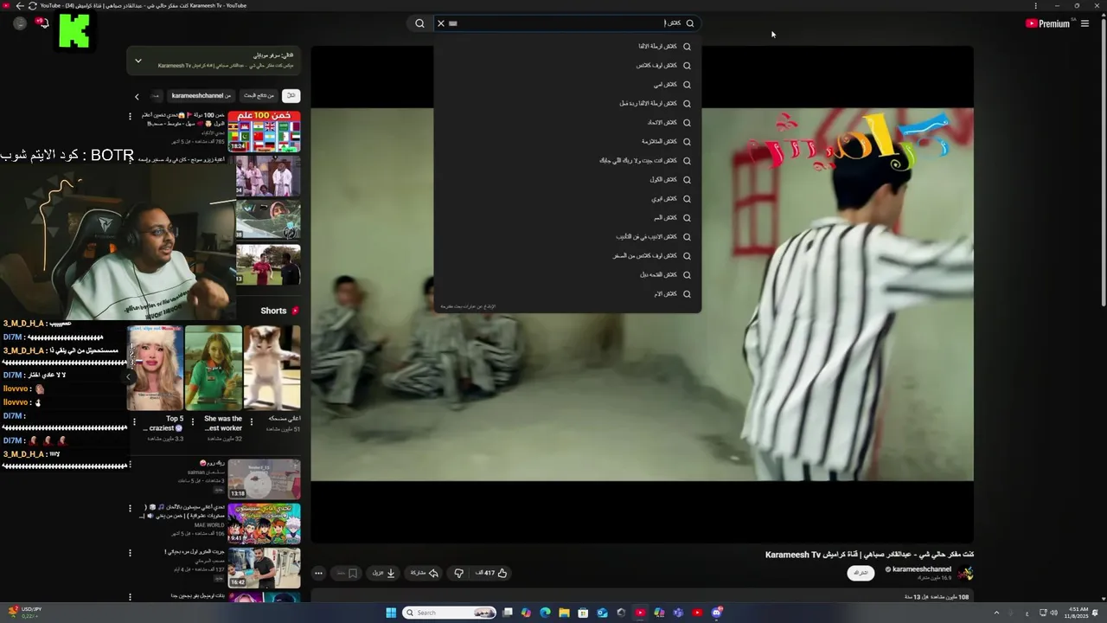Select the 'من نتائج البحث' filter chip
Image resolution: width=1107 pixels, height=623 pixels.
click(259, 96)
